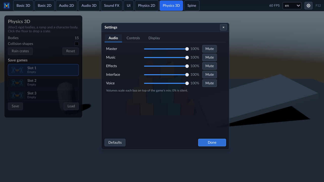Click the Slot 2 save thumbnail icon
Viewport: 324px width, 182px height.
tap(17, 82)
